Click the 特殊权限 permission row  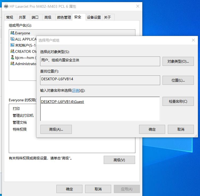tap(20, 129)
